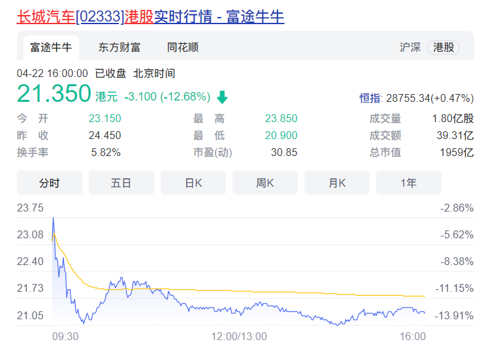The height and width of the screenshot is (346, 497).
Task: Click the 恒指 index label
Action: (370, 98)
